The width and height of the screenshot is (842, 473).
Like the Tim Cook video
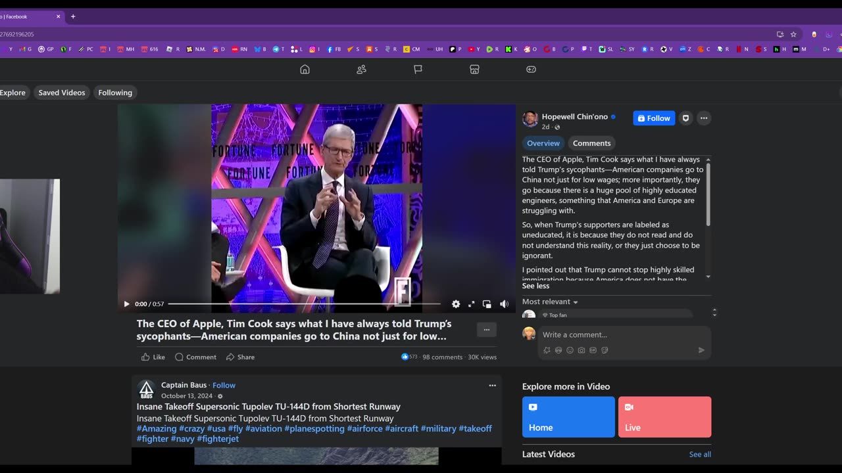153,357
